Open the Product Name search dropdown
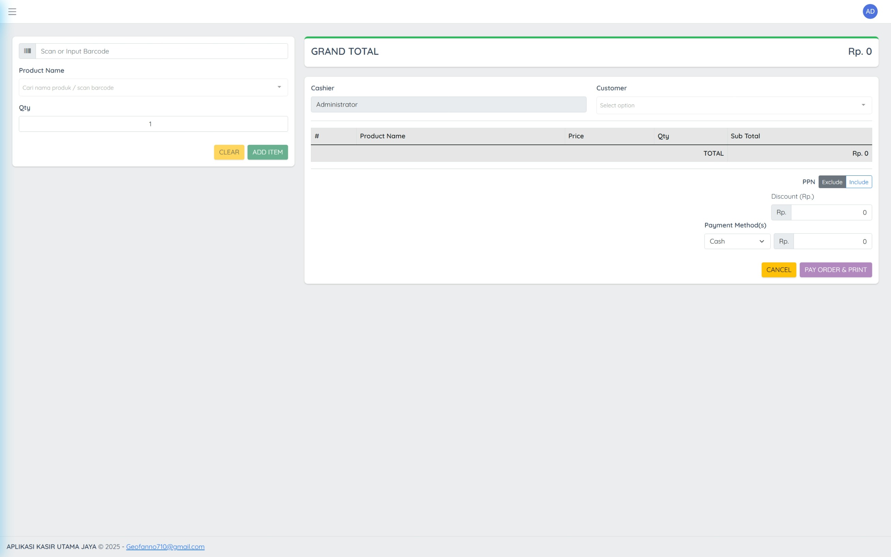 (x=153, y=88)
